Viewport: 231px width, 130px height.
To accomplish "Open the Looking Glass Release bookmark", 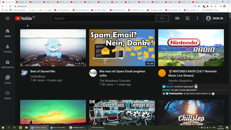I will pos(18,10).
